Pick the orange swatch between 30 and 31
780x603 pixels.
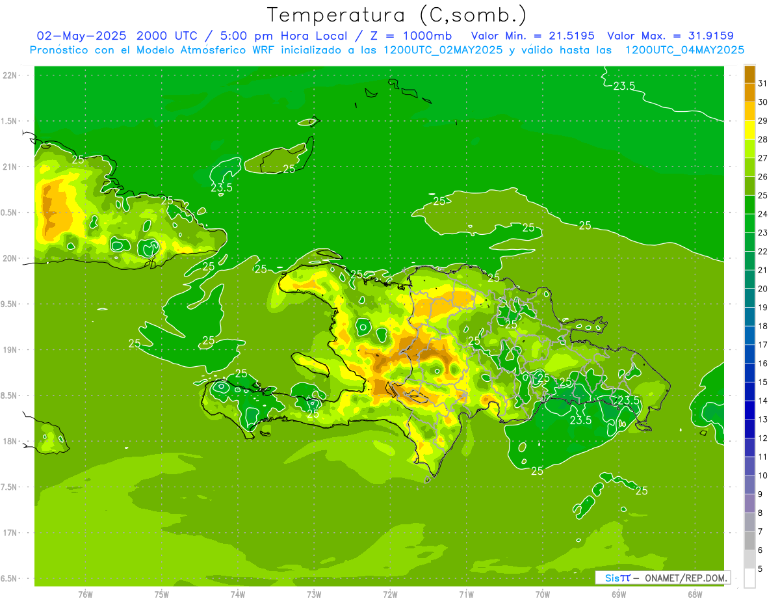point(749,92)
